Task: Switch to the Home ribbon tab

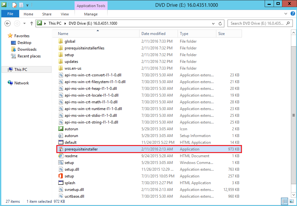Action: coord(28,14)
